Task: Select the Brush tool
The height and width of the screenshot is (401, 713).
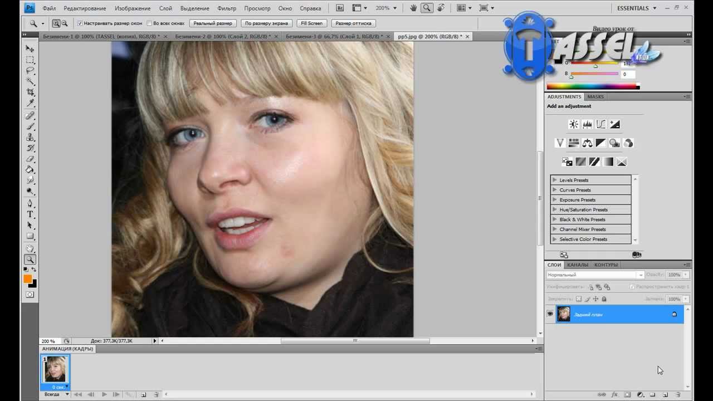Action: [x=30, y=126]
